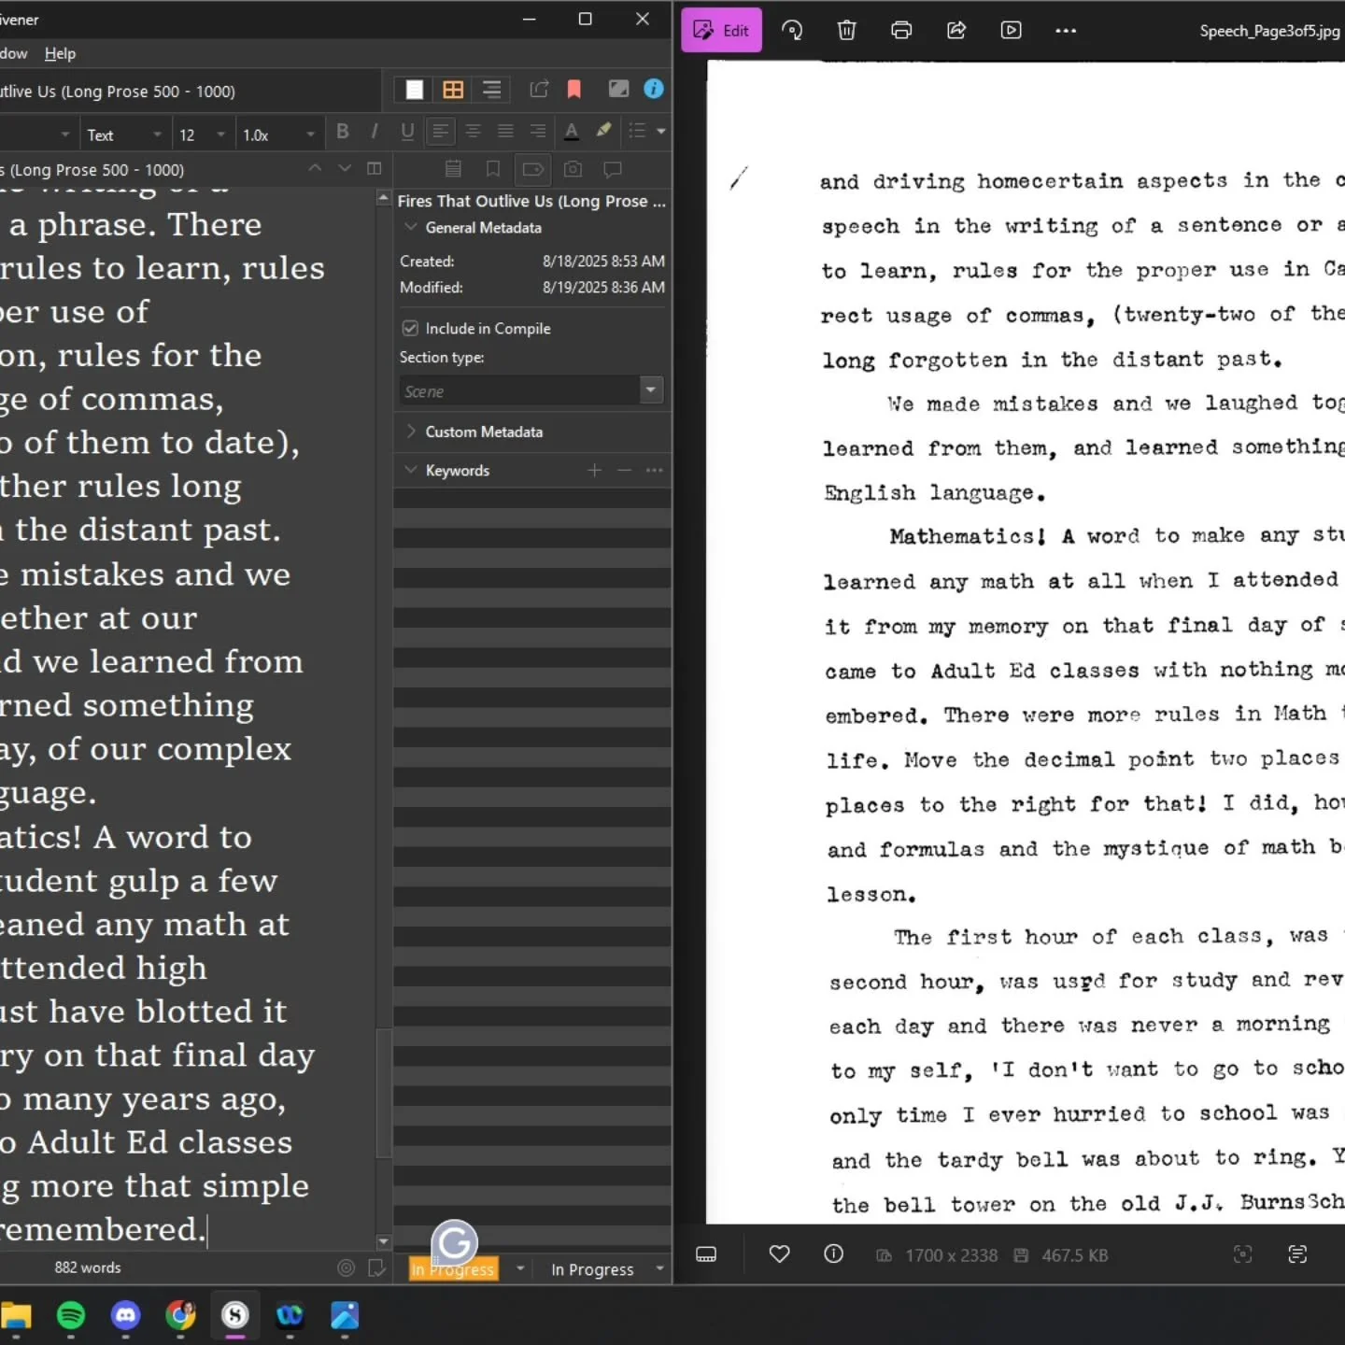1345x1345 pixels.
Task: Open the Inspector info panel
Action: point(654,89)
